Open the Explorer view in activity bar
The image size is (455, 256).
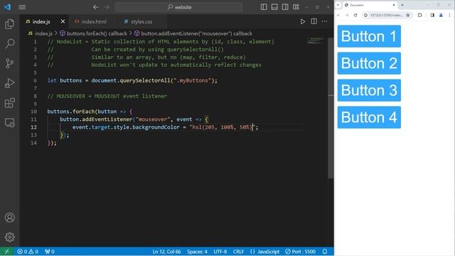[x=9, y=24]
